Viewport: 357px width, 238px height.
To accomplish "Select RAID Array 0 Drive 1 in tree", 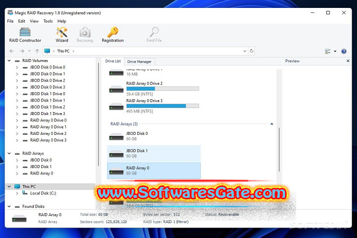I will [48, 127].
